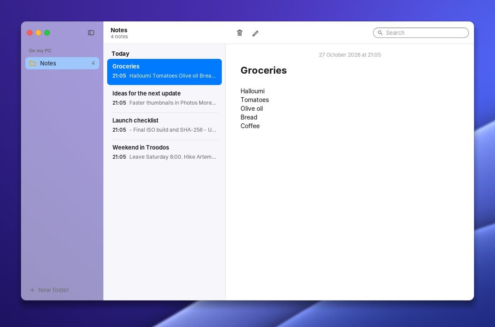Select the Launch checklist note
Image resolution: width=495 pixels, height=327 pixels.
coord(164,126)
